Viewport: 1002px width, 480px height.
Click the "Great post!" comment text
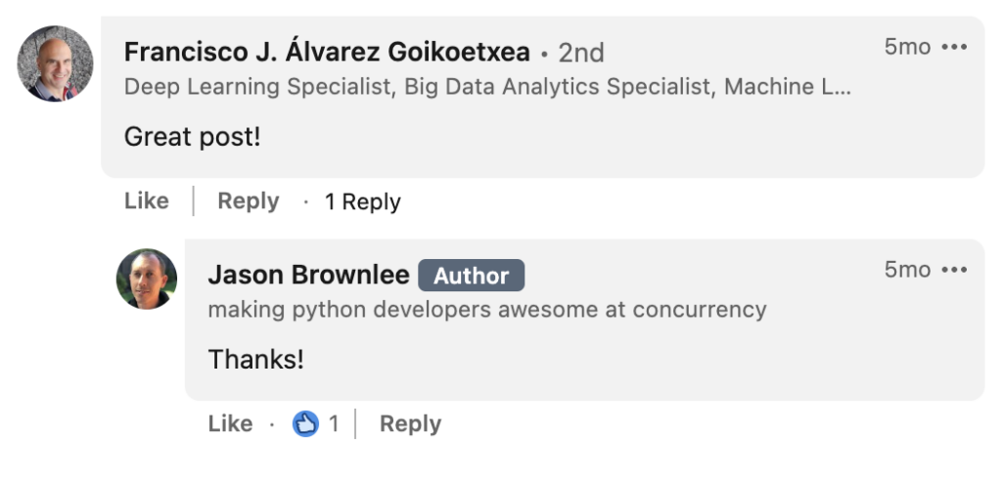[x=193, y=137]
